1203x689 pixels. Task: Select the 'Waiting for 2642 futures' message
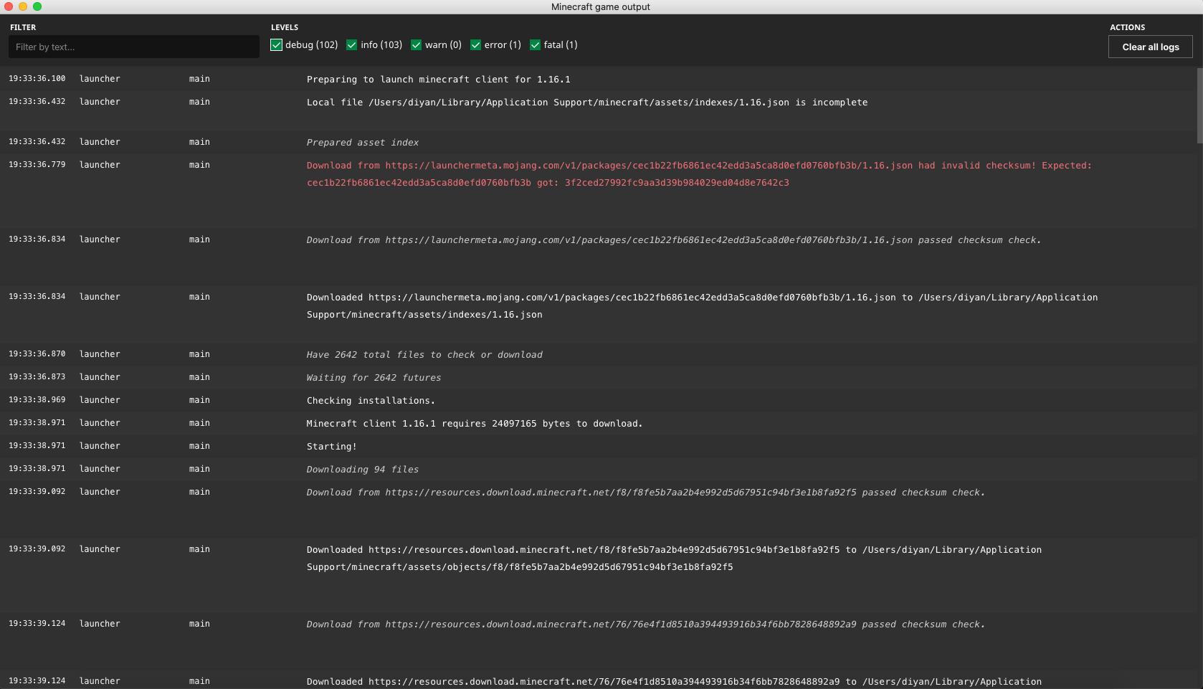[374, 378]
